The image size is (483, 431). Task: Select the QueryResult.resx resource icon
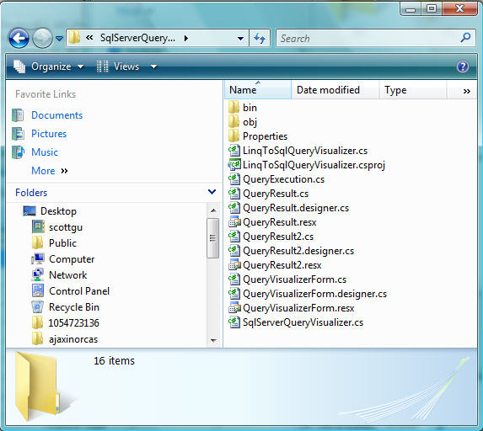(234, 221)
